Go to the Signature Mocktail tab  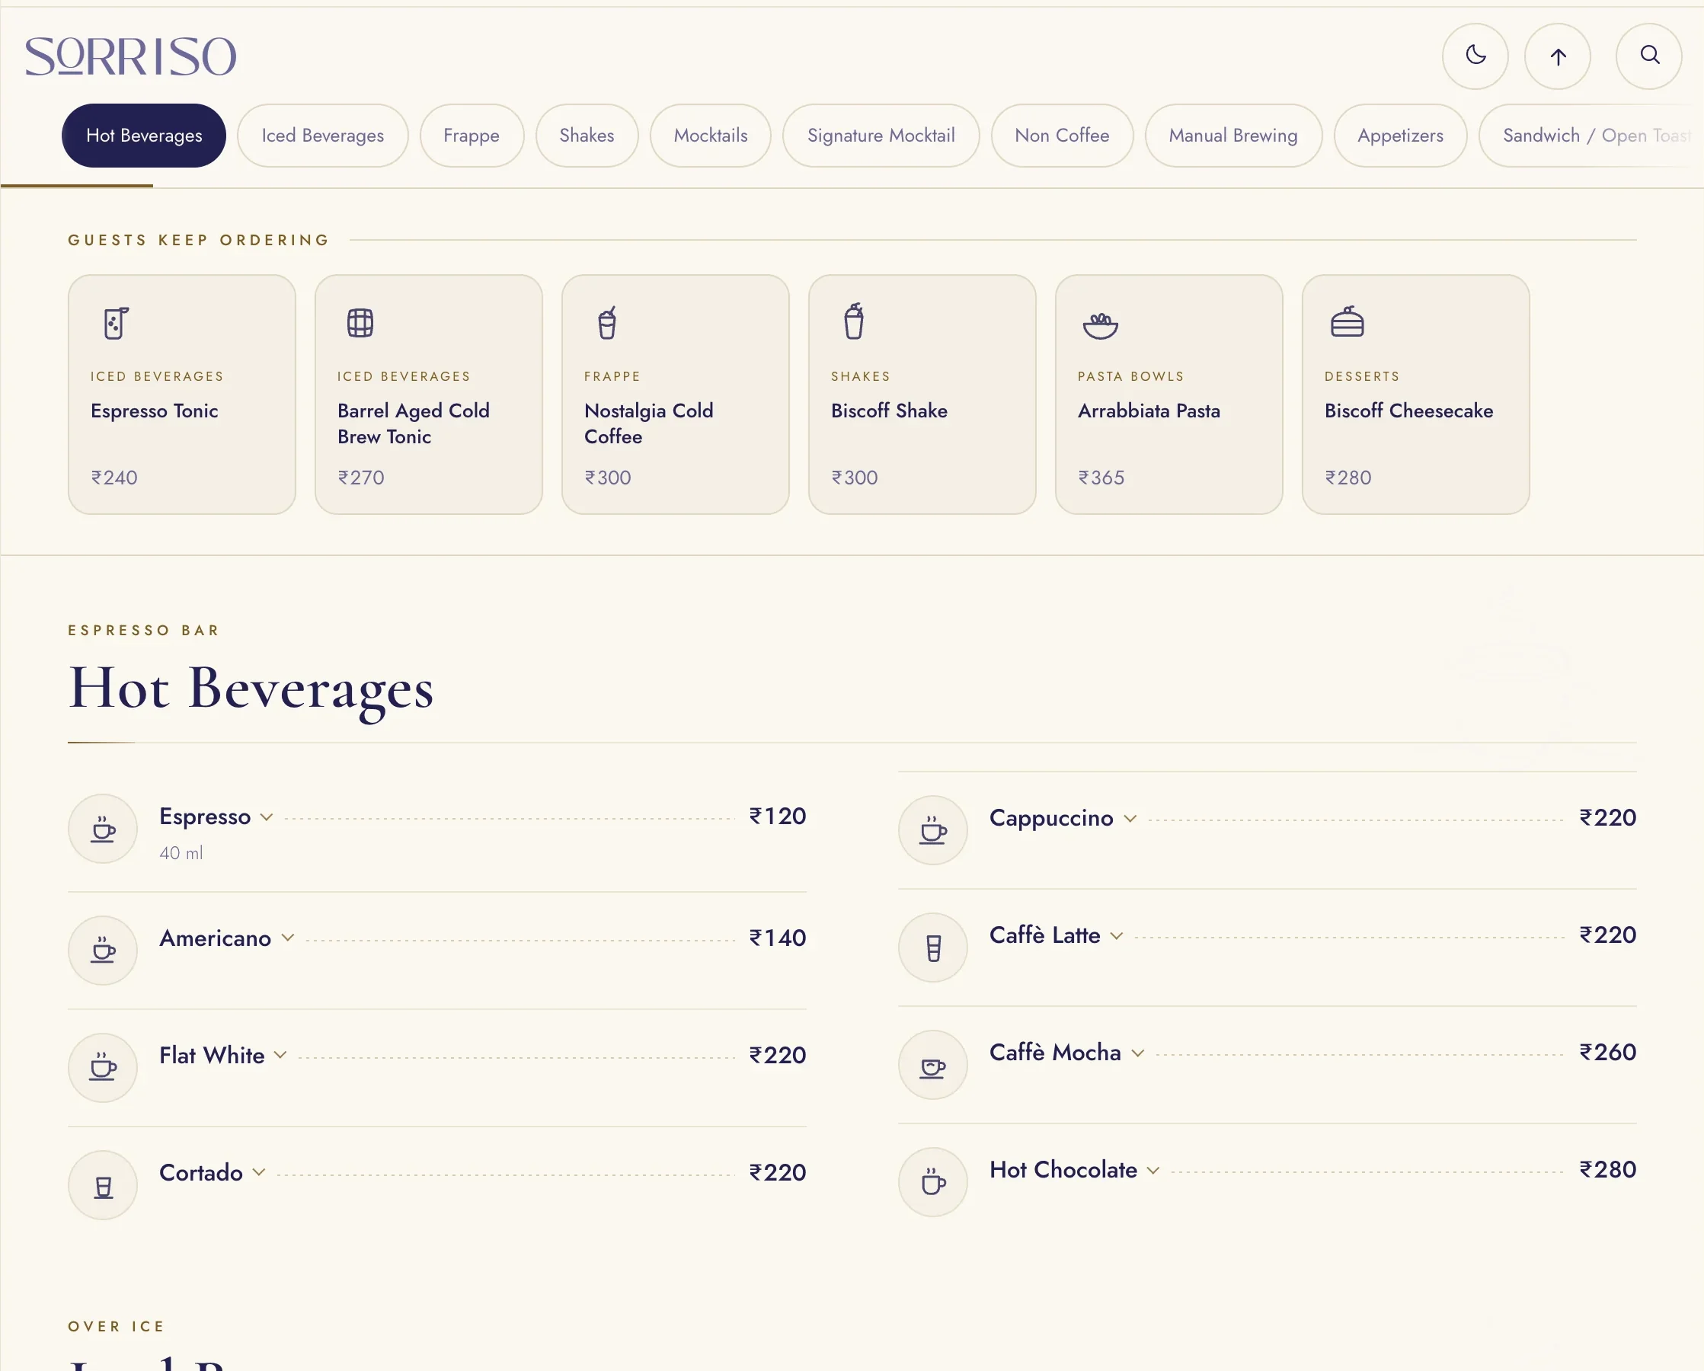coord(881,135)
